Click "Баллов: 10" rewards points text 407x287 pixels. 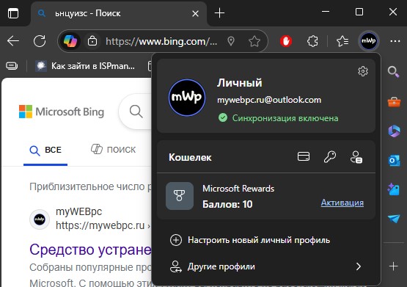[x=227, y=204]
